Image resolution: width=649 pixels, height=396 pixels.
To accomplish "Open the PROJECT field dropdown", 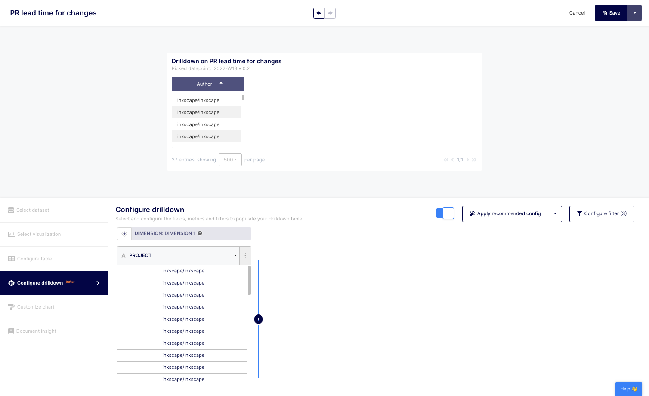I will pos(235,256).
